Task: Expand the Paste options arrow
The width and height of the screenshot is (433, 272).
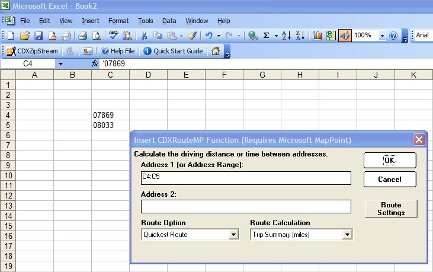Action: (181, 36)
